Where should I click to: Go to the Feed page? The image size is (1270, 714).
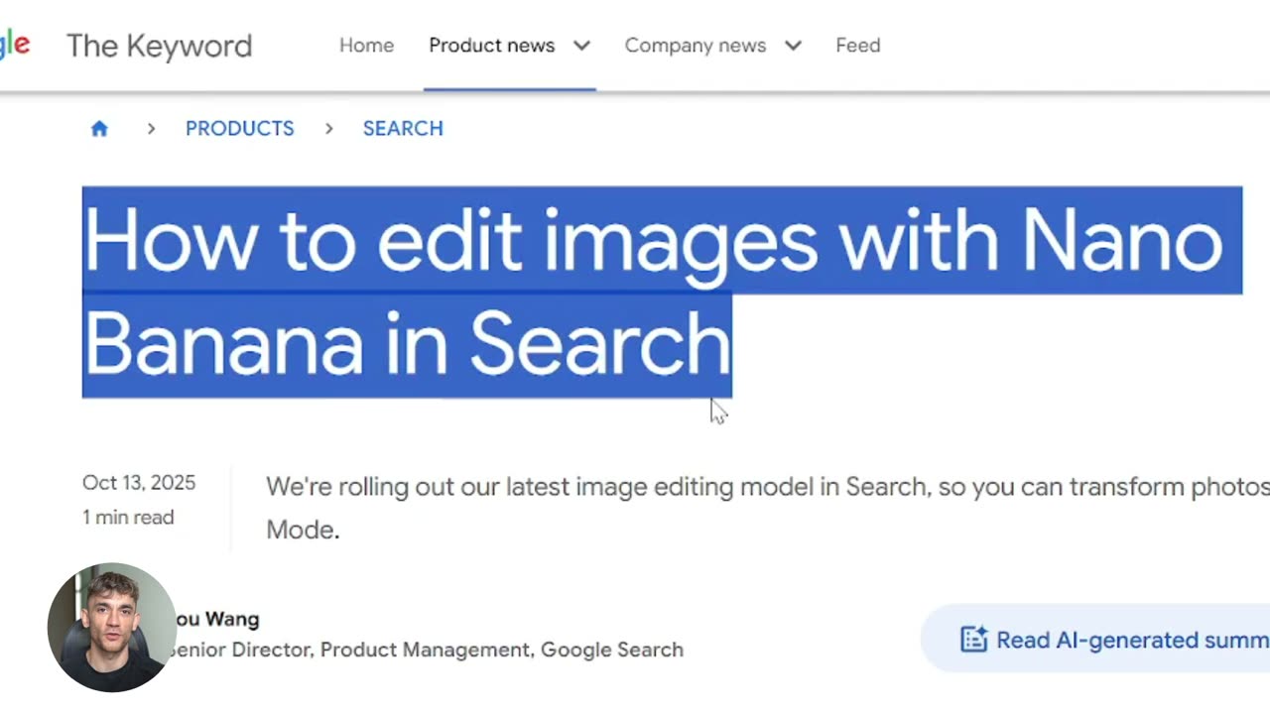click(x=857, y=46)
